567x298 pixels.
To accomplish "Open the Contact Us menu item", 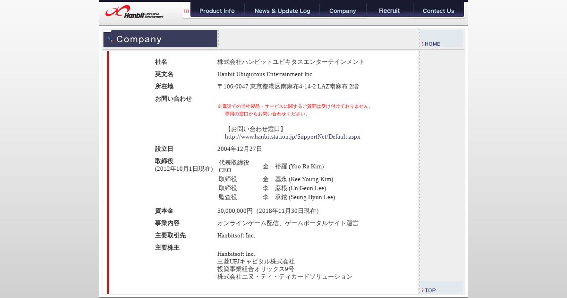I will 438,10.
